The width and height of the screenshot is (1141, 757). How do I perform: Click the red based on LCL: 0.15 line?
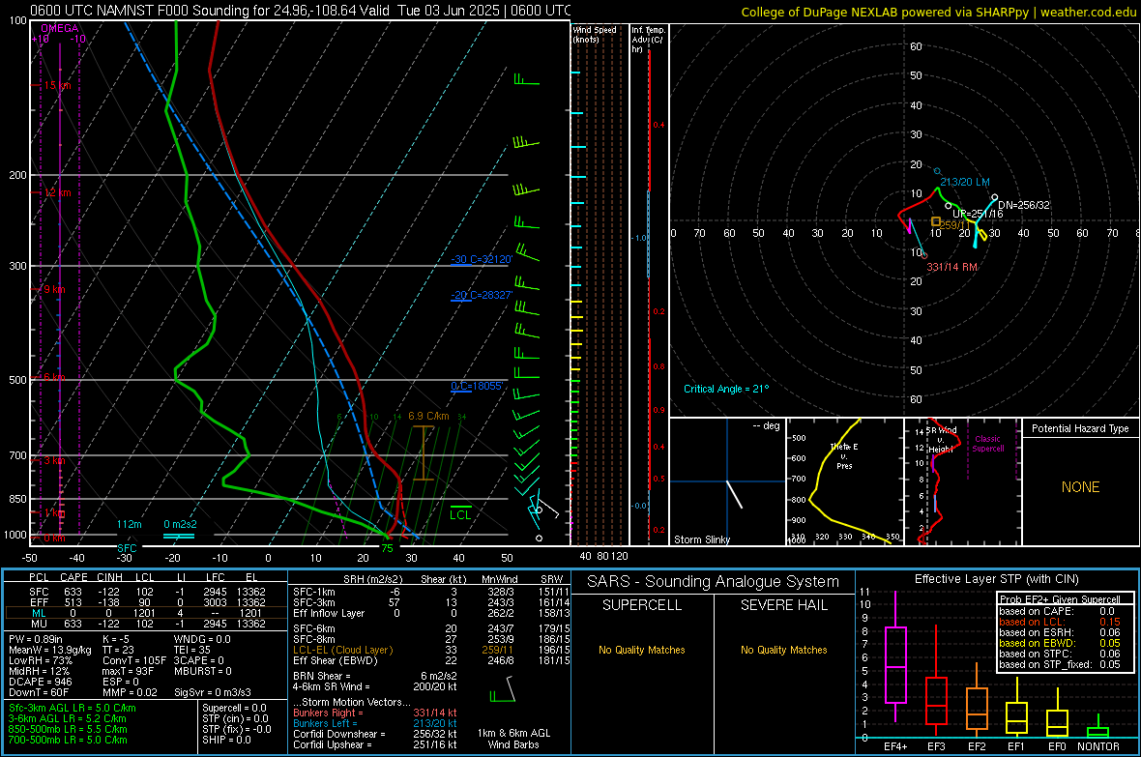click(1060, 622)
